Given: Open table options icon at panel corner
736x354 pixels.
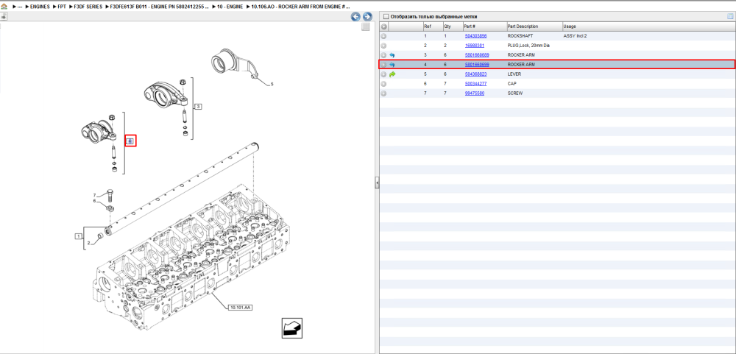Looking at the screenshot, I should pyautogui.click(x=730, y=16).
